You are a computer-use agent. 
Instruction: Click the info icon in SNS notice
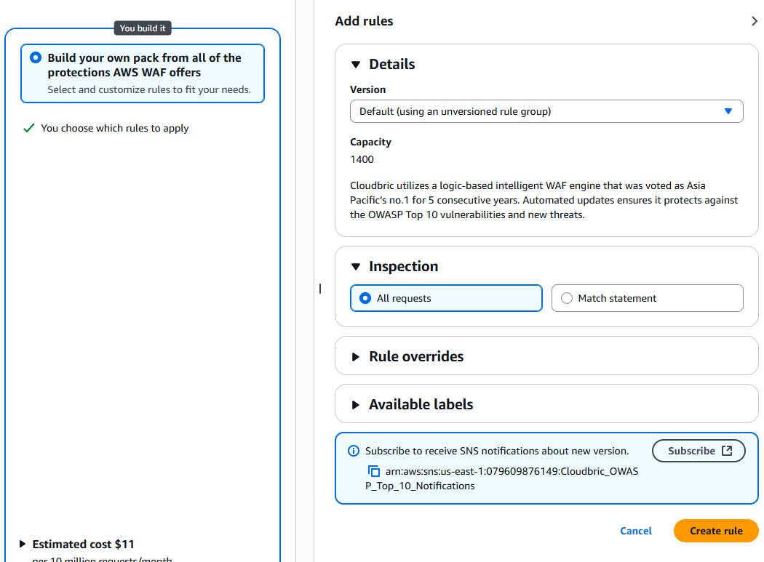[354, 451]
